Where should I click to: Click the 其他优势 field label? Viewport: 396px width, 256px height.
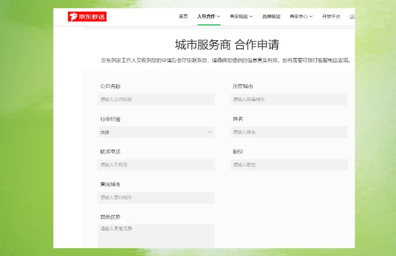[110, 217]
